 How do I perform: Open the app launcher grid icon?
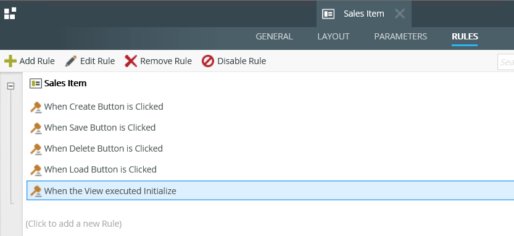(x=10, y=14)
